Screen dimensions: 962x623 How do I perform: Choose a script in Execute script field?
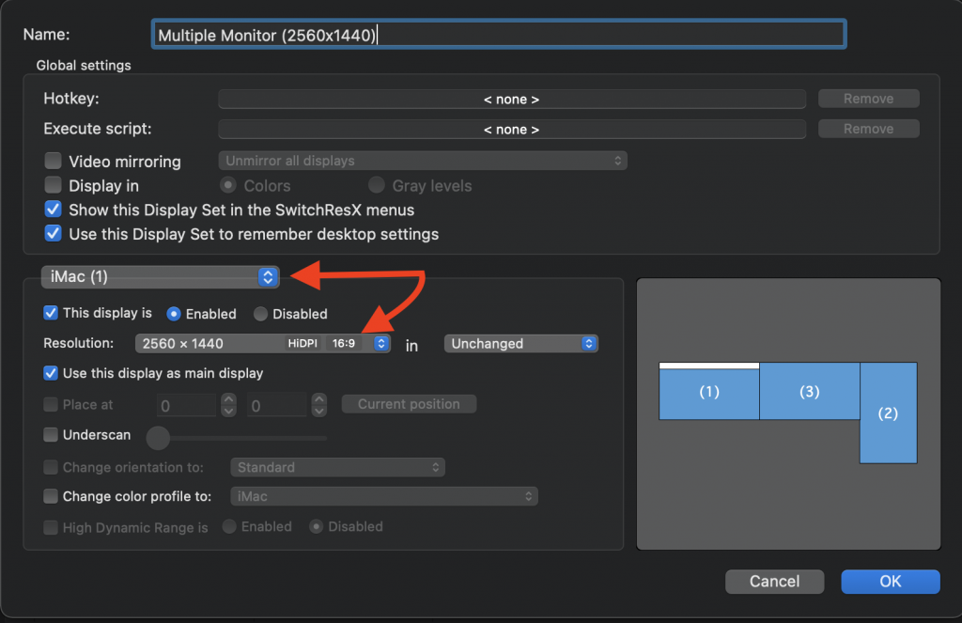(512, 129)
